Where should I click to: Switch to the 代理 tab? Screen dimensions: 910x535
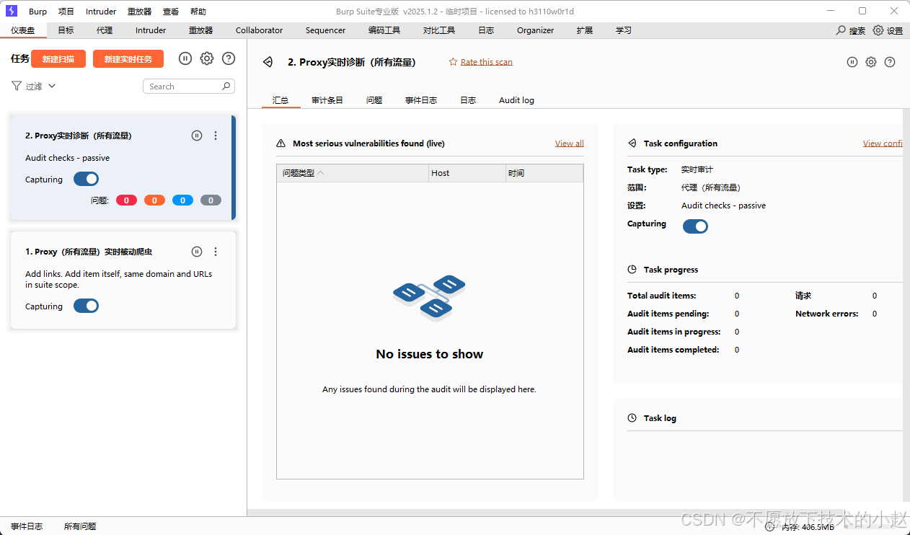pos(105,30)
